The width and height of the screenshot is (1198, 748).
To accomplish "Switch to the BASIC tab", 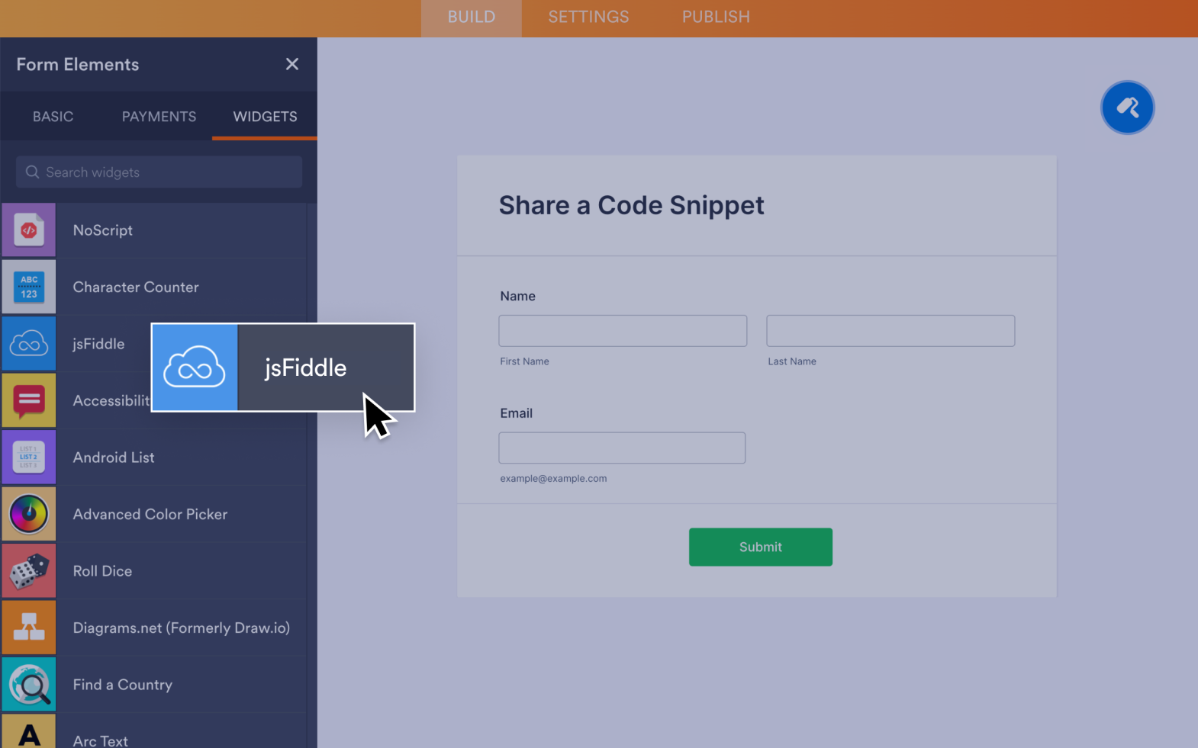I will point(53,117).
